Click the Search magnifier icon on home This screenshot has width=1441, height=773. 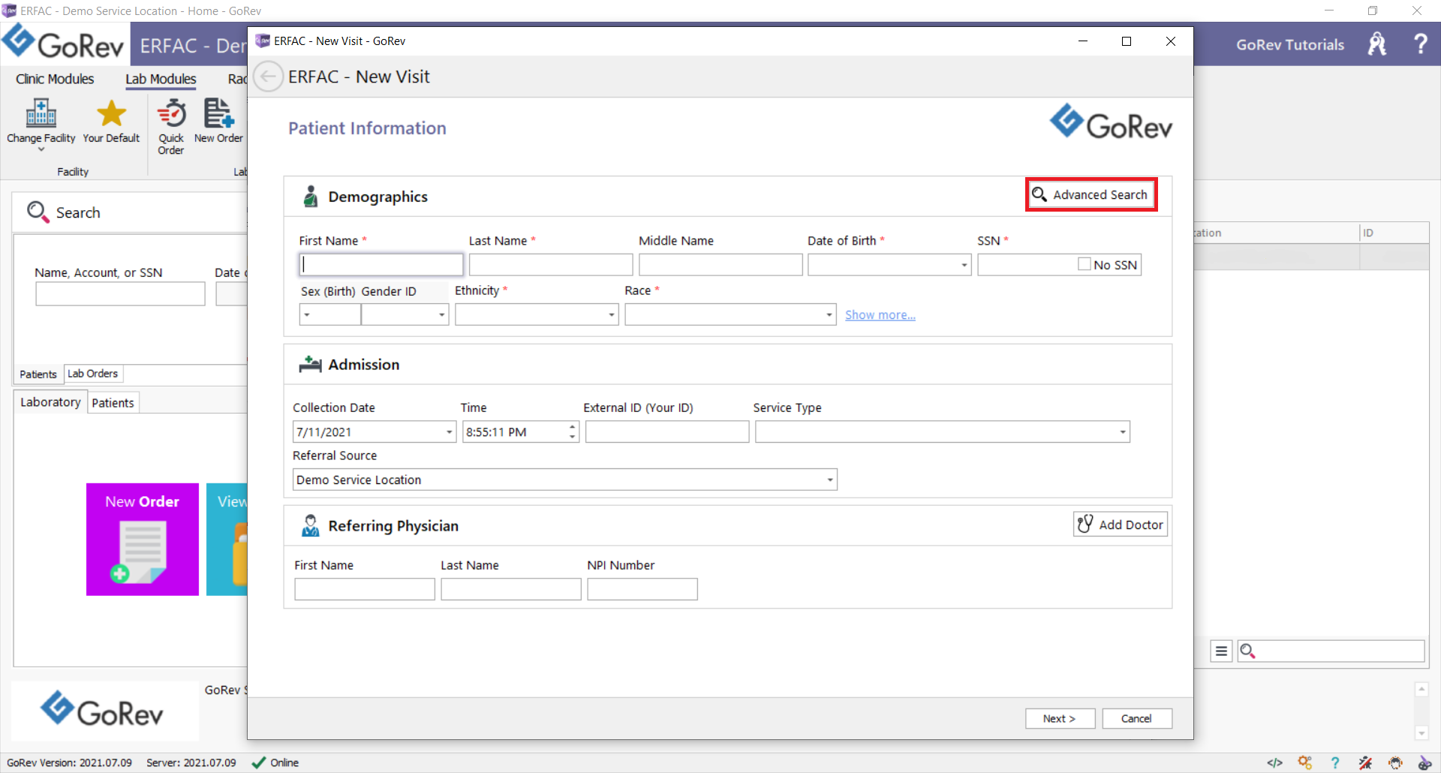tap(38, 212)
